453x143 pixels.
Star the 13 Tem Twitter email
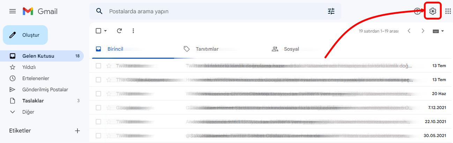[x=109, y=66]
